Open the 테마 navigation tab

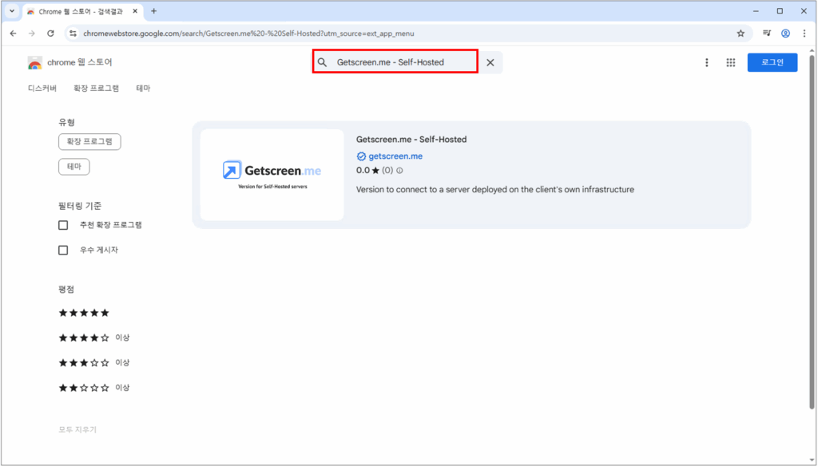[x=144, y=88]
